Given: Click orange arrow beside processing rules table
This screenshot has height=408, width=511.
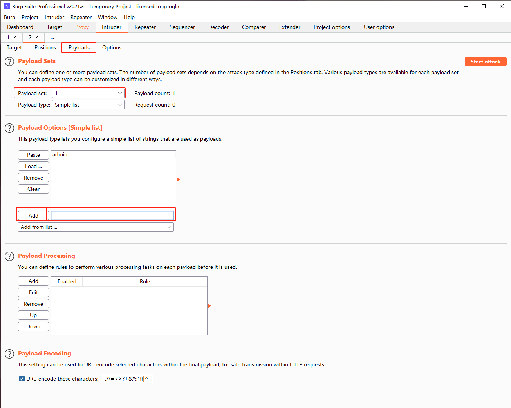Looking at the screenshot, I should (210, 306).
